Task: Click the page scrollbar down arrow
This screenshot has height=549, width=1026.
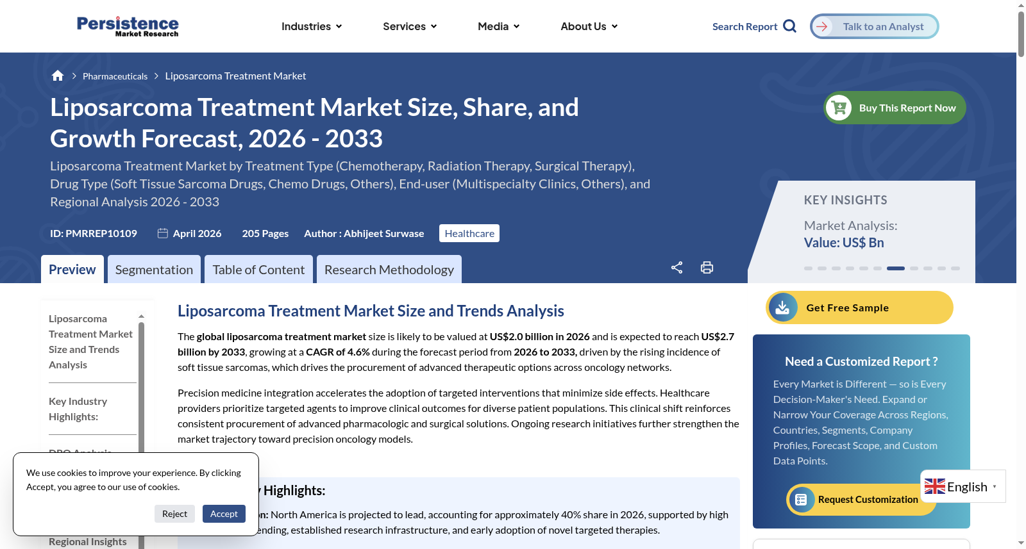Action: point(1021,544)
